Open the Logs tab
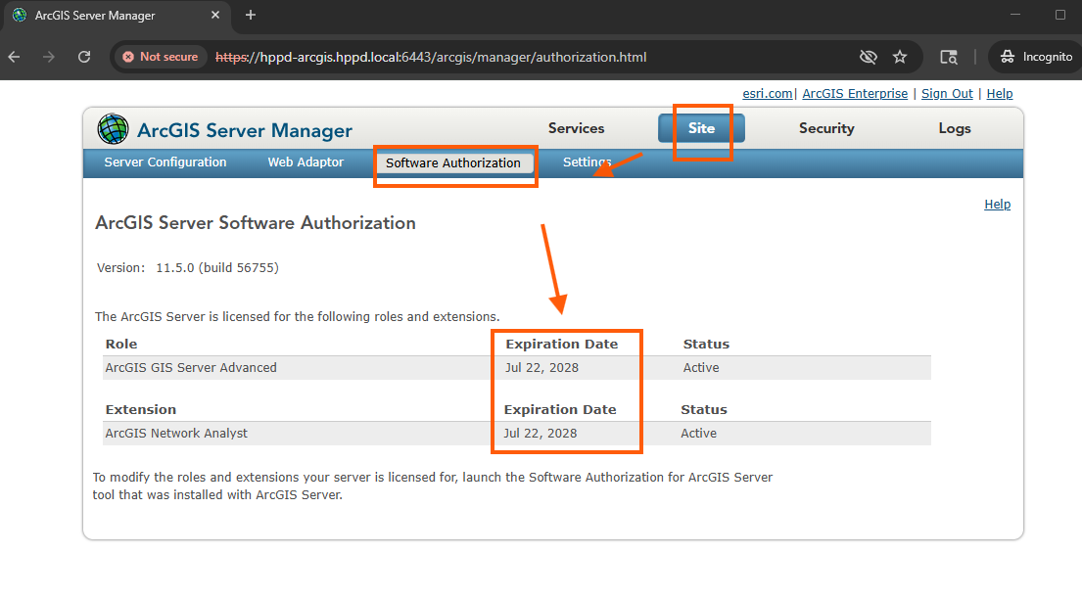Viewport: 1082px width, 601px height. 954,128
